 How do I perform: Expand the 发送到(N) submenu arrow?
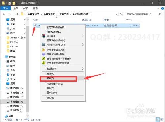point(83,68)
